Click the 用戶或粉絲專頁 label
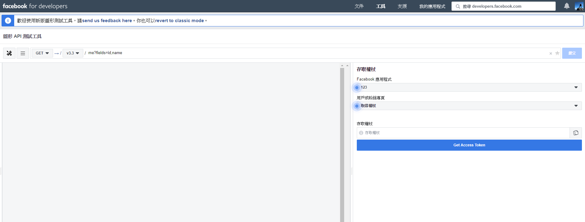This screenshot has width=585, height=222. point(371,98)
